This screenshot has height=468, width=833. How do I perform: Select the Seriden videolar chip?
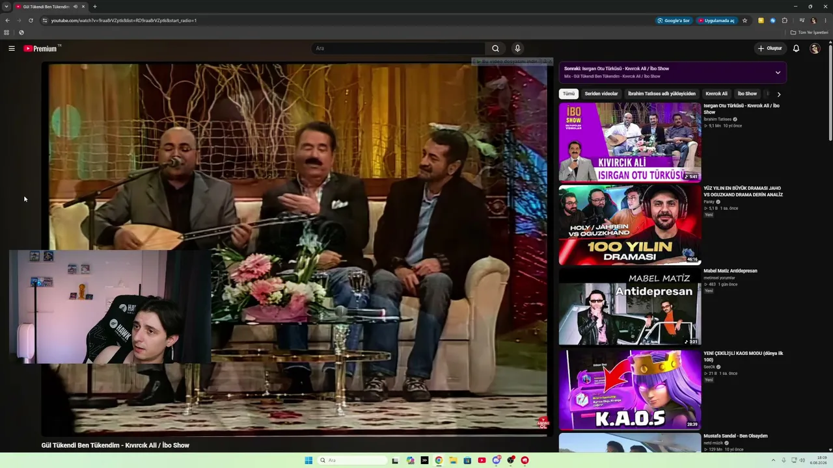(601, 94)
